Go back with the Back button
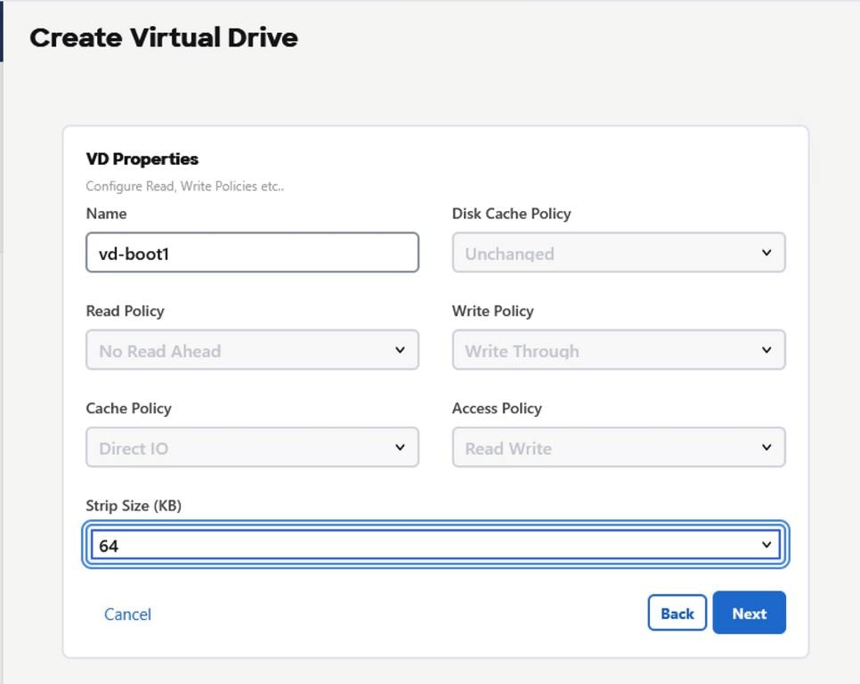This screenshot has width=860, height=684. tap(677, 613)
